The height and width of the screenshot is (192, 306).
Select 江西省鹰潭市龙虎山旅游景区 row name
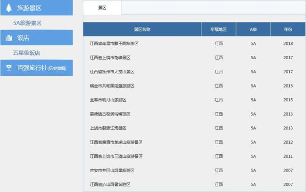(x=116, y=142)
